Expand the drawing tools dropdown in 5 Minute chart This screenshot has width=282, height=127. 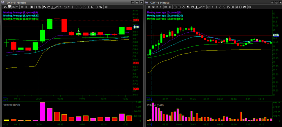pyautogui.click(x=60, y=6)
